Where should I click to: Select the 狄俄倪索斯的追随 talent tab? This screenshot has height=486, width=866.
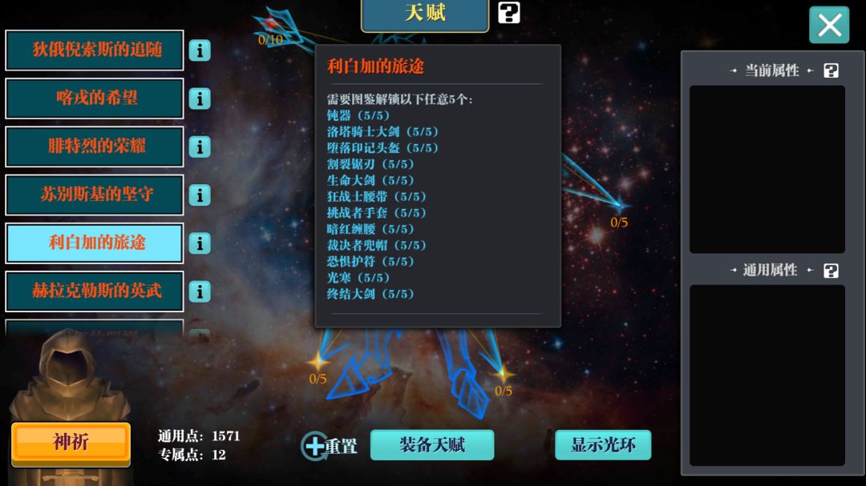[x=95, y=50]
